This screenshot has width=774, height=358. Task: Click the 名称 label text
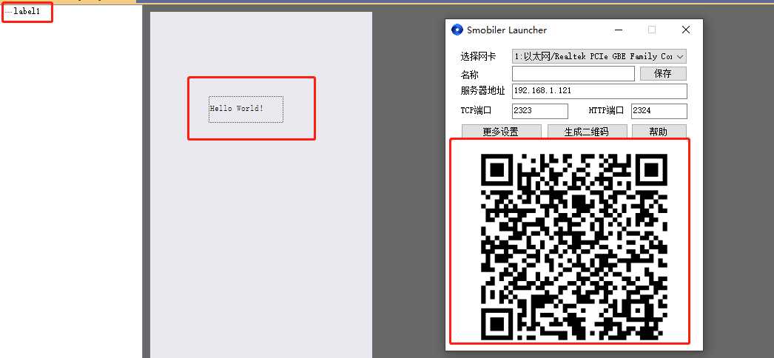[469, 75]
